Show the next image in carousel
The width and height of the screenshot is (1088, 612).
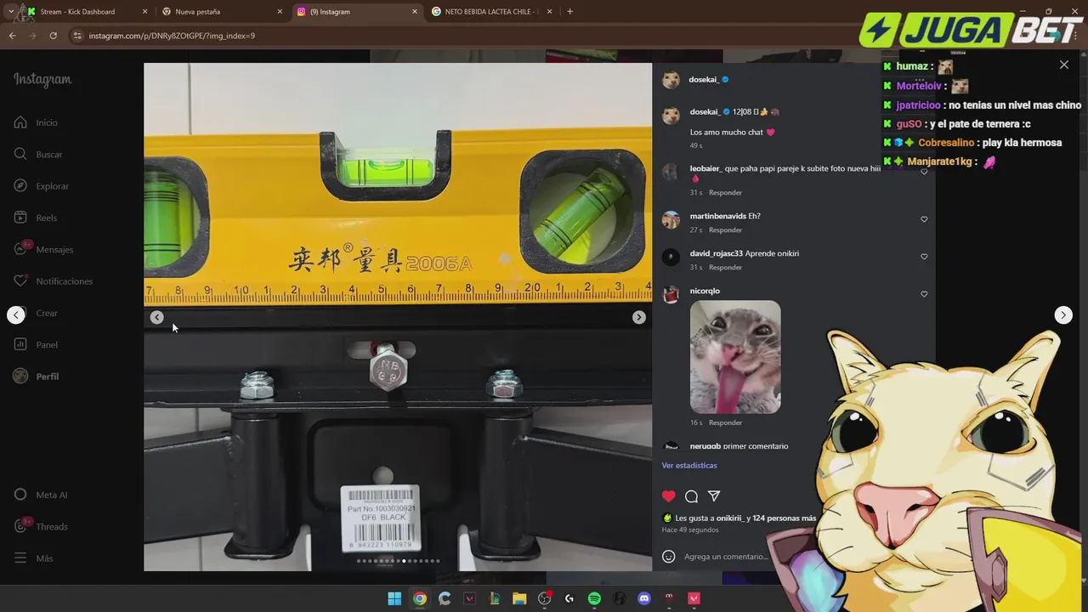click(638, 317)
